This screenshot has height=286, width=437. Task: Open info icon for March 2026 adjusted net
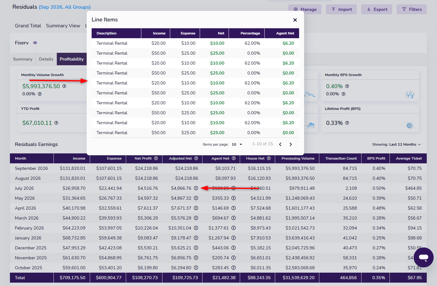click(x=196, y=218)
